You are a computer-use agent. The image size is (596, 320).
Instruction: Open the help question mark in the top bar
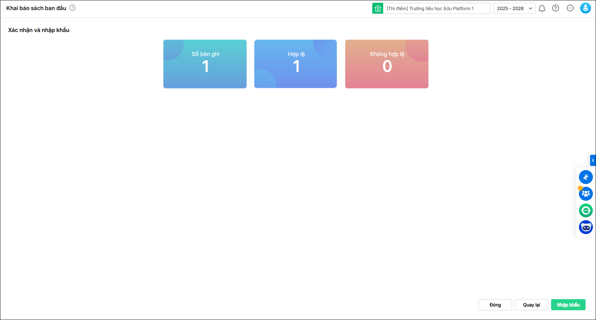point(556,8)
